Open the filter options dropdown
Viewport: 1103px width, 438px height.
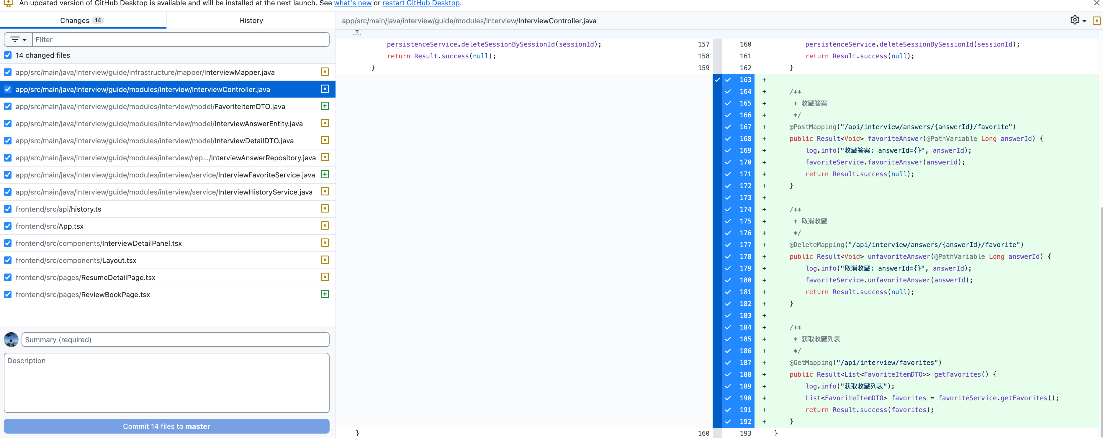[x=18, y=40]
